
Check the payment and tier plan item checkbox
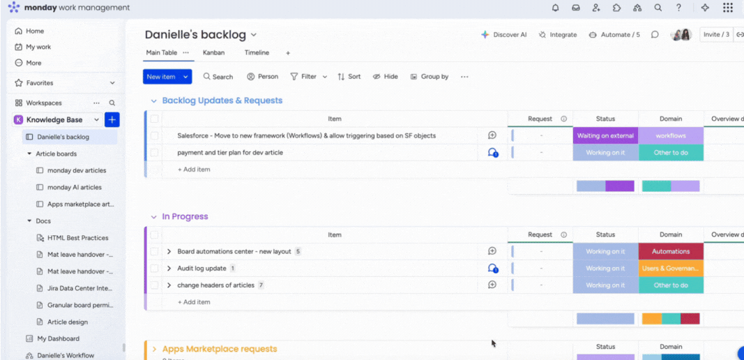click(x=154, y=153)
